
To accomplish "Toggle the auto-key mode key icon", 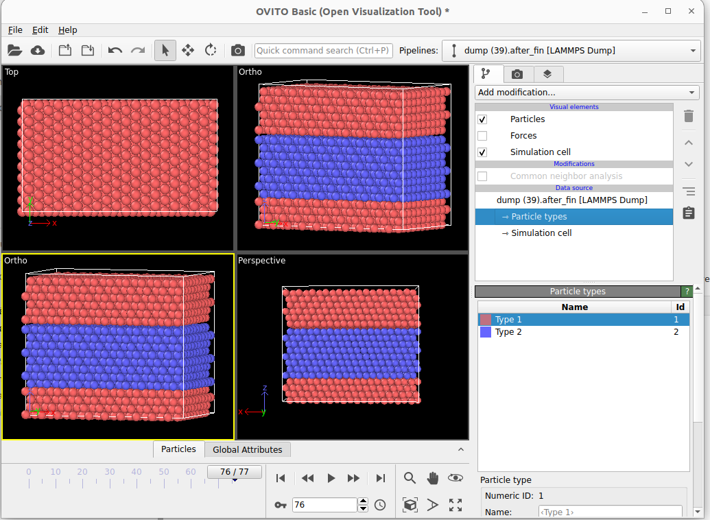I will (281, 505).
